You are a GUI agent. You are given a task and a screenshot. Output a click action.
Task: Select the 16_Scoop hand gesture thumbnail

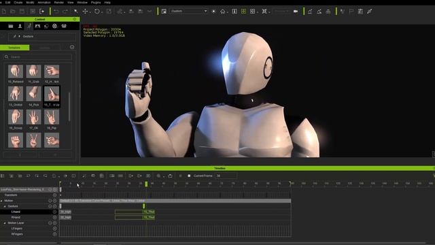(16, 117)
